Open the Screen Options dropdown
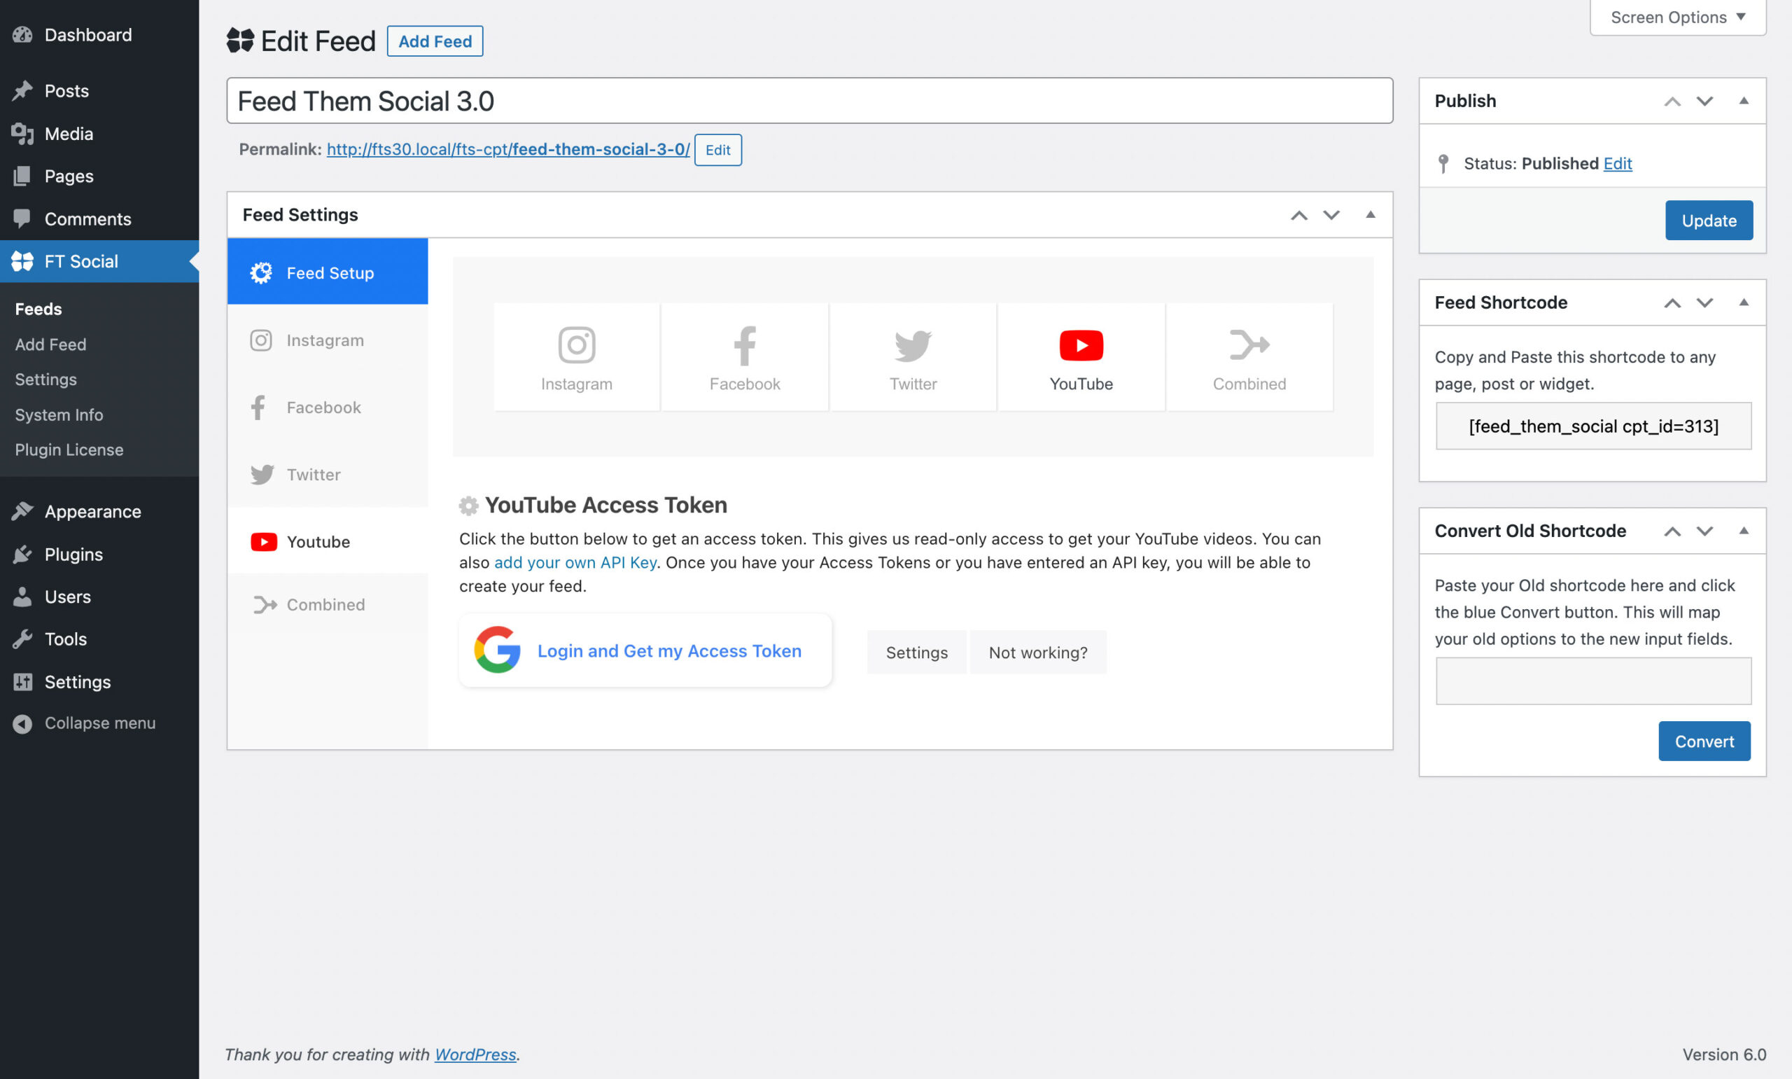Image resolution: width=1792 pixels, height=1079 pixels. pos(1677,17)
